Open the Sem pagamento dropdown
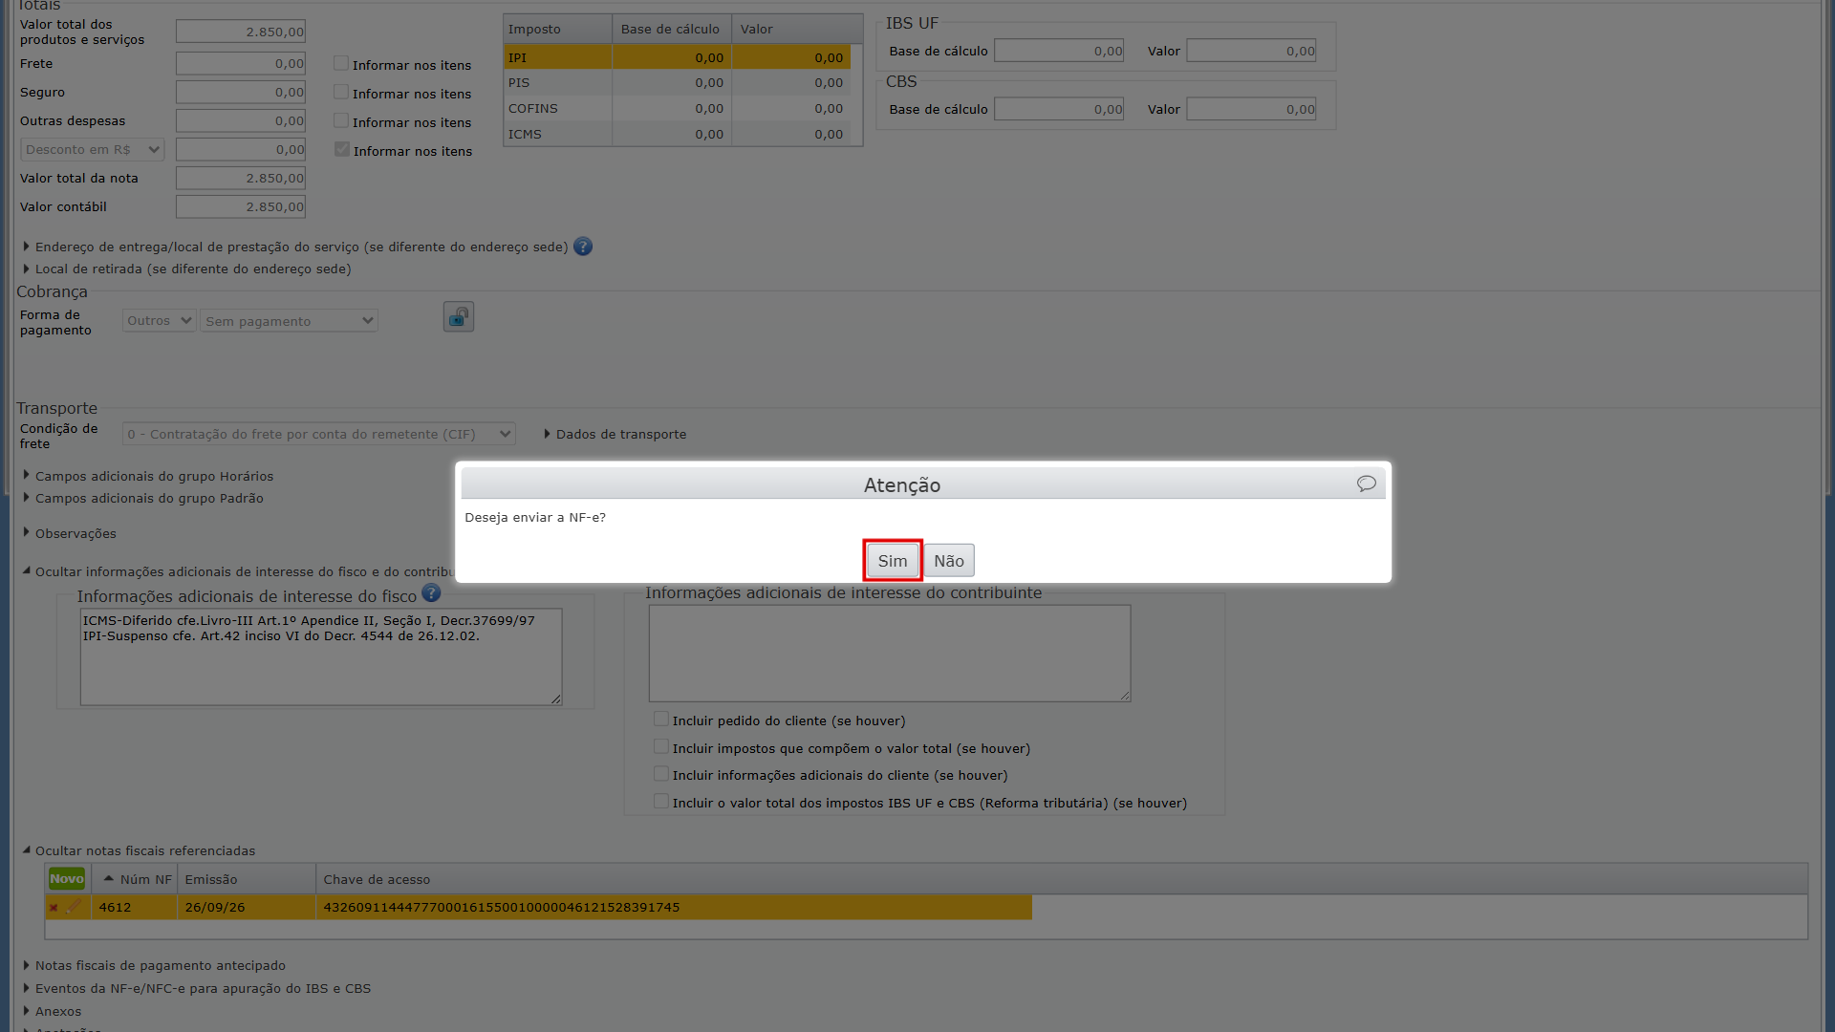 [x=290, y=321]
